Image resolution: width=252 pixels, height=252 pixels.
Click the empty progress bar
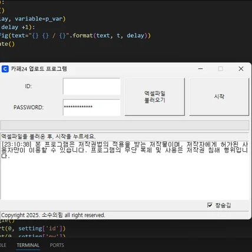tap(125, 125)
